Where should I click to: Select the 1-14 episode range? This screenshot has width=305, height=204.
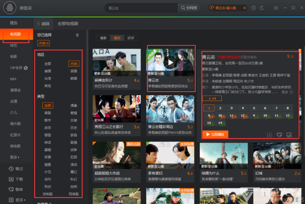[212, 98]
